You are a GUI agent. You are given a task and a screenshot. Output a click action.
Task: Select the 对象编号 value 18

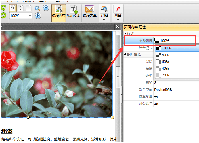pos(156,104)
